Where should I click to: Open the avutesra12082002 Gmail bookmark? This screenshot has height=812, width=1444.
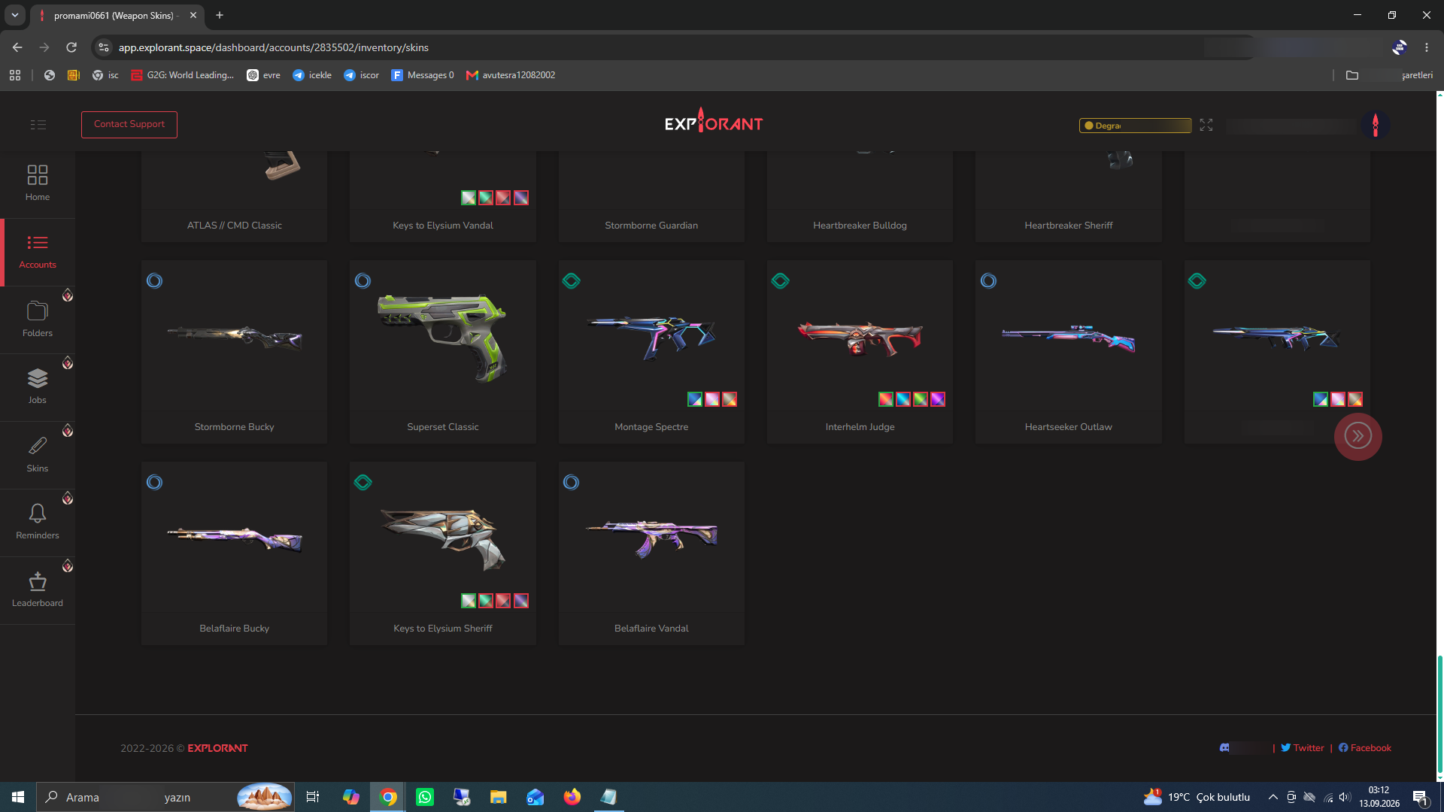(x=511, y=75)
